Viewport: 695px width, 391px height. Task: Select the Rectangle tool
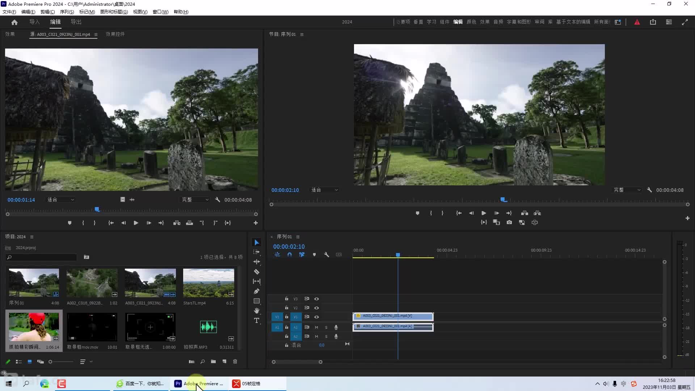[x=257, y=301]
